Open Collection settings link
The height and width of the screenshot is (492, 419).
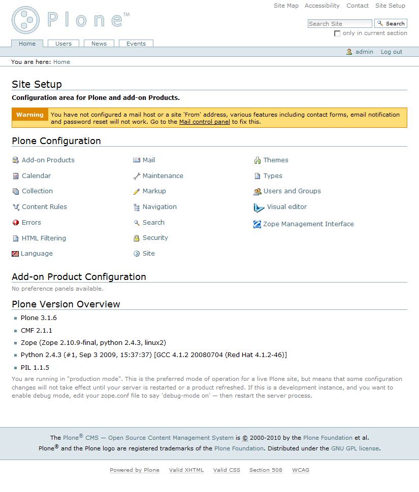pos(37,191)
